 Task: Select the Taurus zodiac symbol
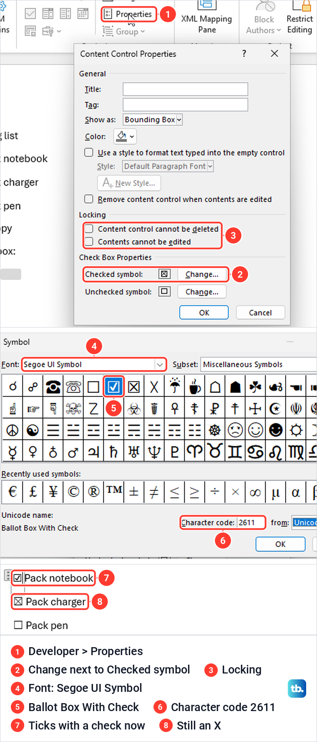(215, 452)
